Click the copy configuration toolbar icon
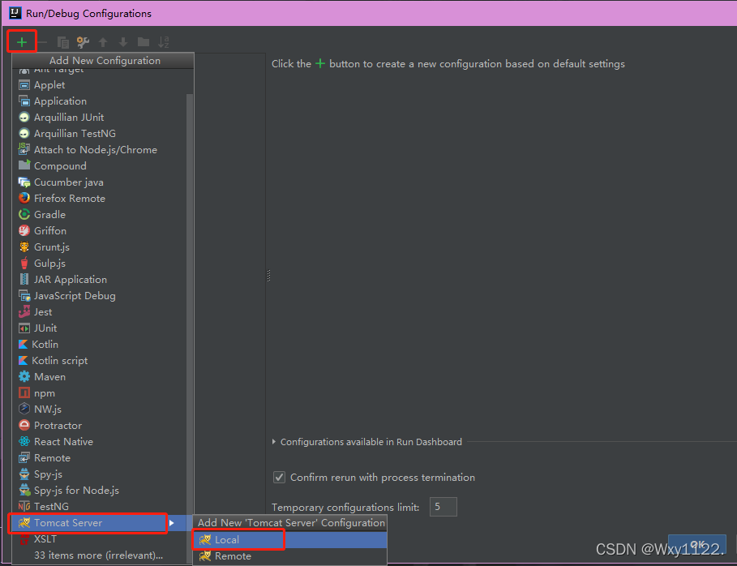 63,42
